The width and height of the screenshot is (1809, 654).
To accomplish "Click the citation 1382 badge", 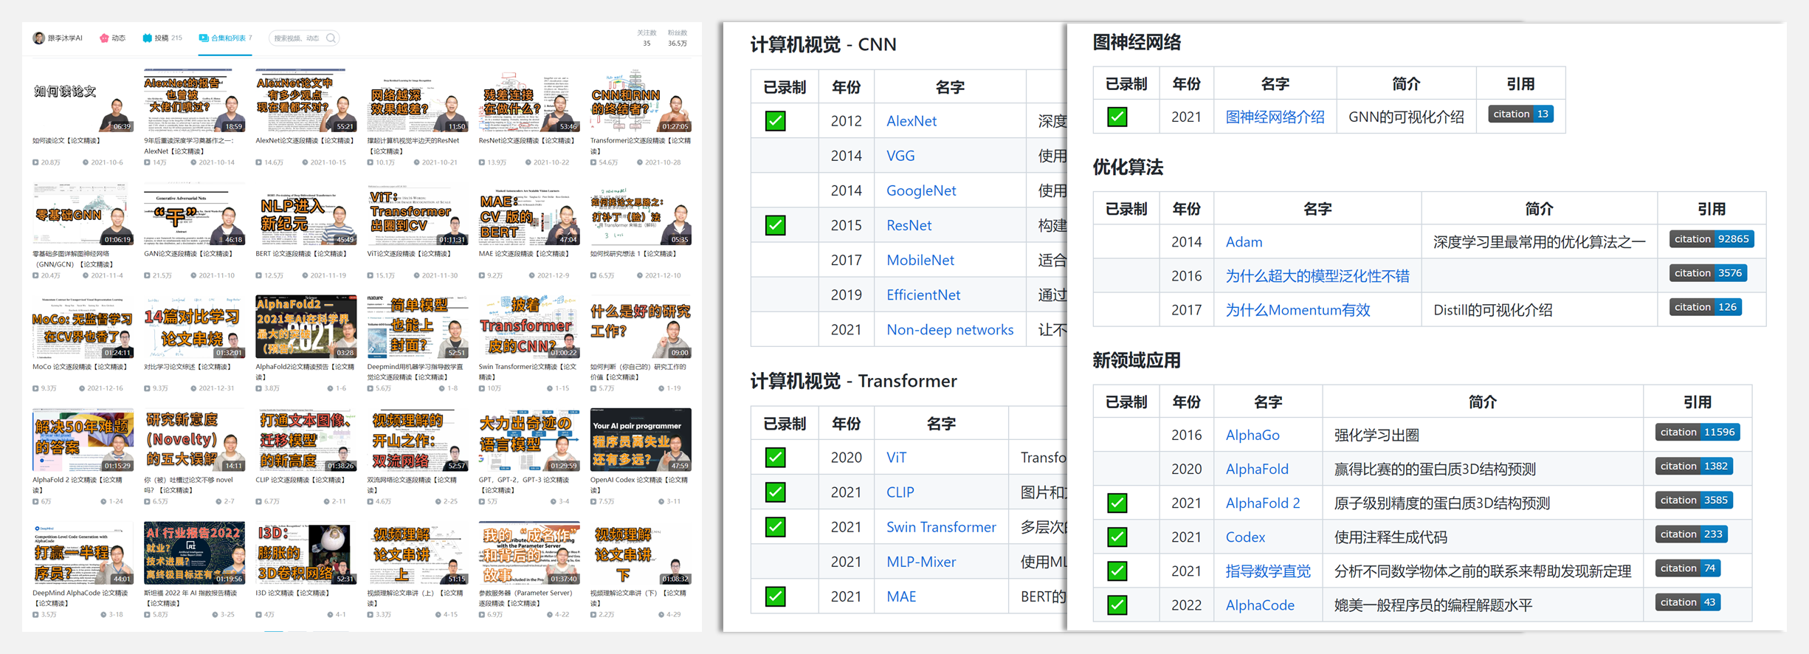I will (1694, 466).
